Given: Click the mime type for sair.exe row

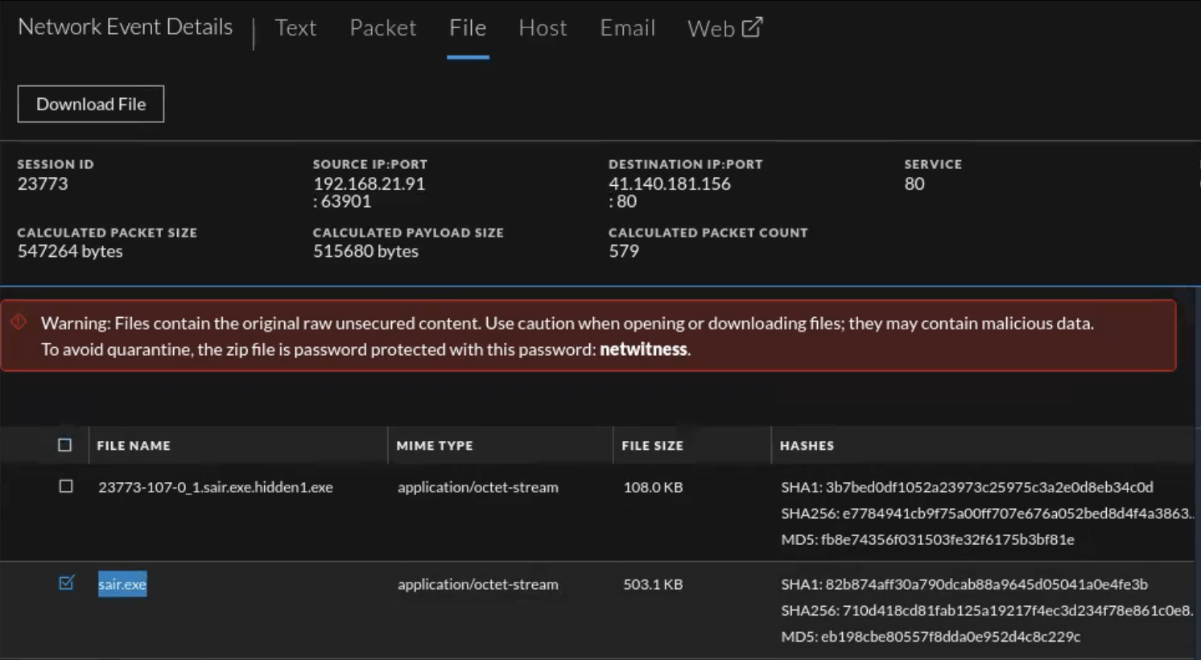Looking at the screenshot, I should [477, 584].
